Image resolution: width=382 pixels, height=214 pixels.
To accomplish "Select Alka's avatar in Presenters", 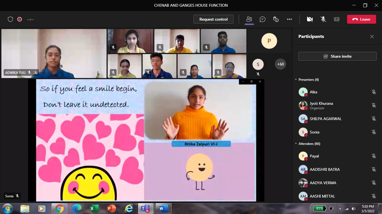I will pyautogui.click(x=303, y=92).
